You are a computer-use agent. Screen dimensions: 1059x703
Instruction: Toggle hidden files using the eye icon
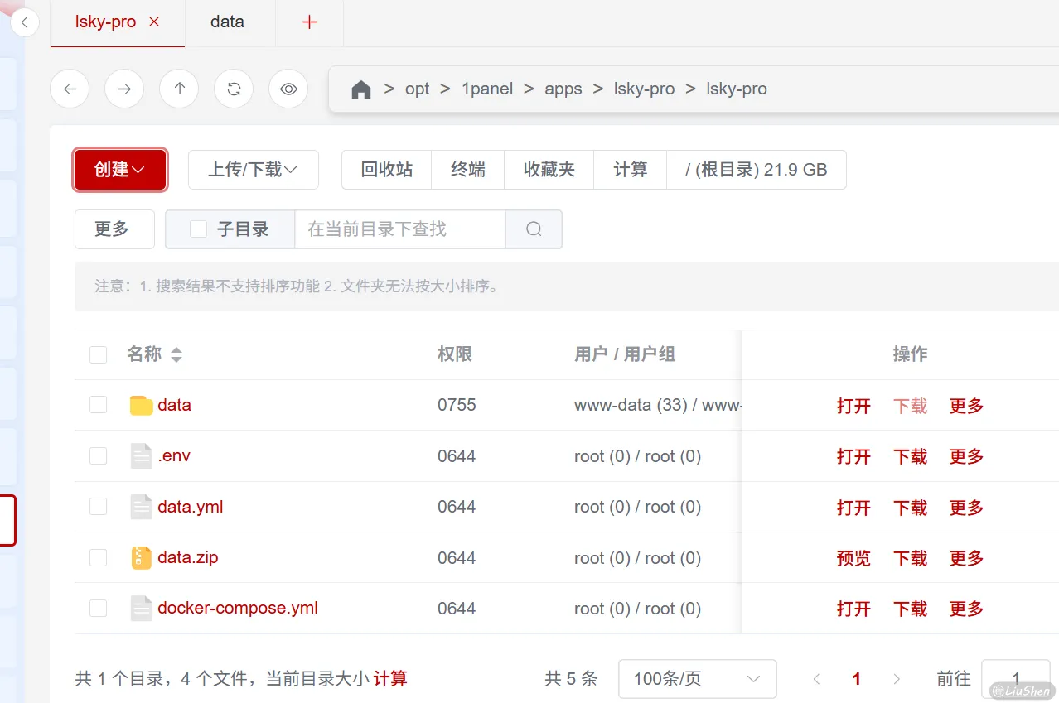[288, 89]
